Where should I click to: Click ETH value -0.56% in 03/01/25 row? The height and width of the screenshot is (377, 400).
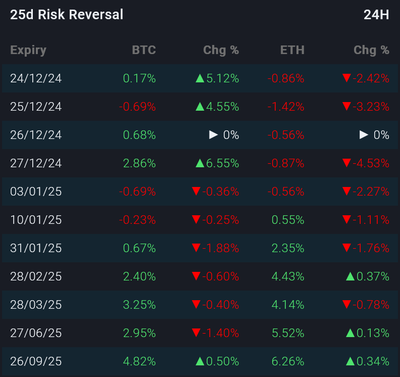click(286, 192)
